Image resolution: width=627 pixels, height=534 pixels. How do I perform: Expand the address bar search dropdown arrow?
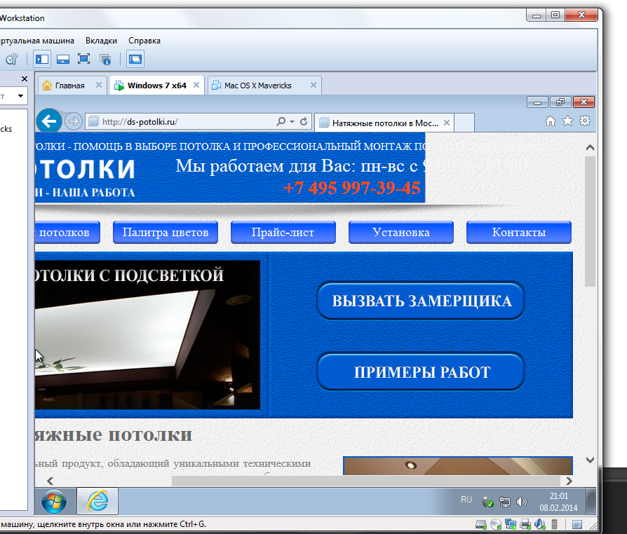click(x=292, y=121)
